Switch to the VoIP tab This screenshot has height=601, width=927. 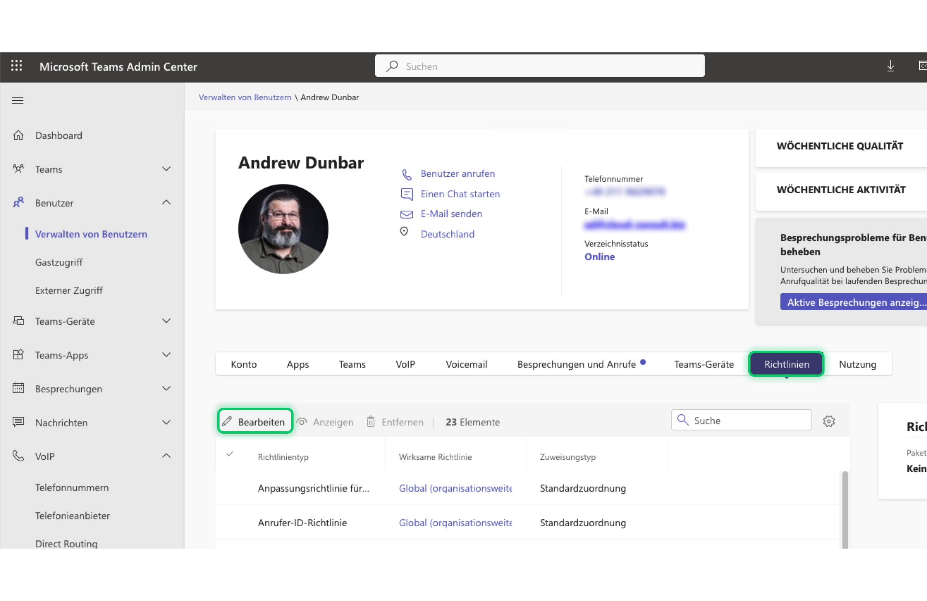(405, 364)
